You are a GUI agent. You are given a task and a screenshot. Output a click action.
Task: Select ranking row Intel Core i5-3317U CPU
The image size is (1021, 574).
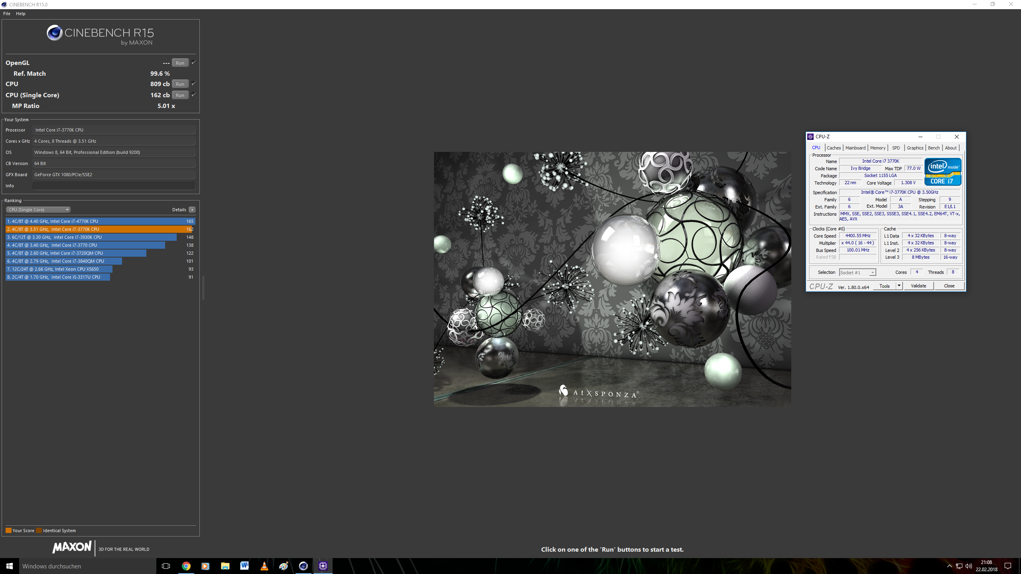click(100, 277)
